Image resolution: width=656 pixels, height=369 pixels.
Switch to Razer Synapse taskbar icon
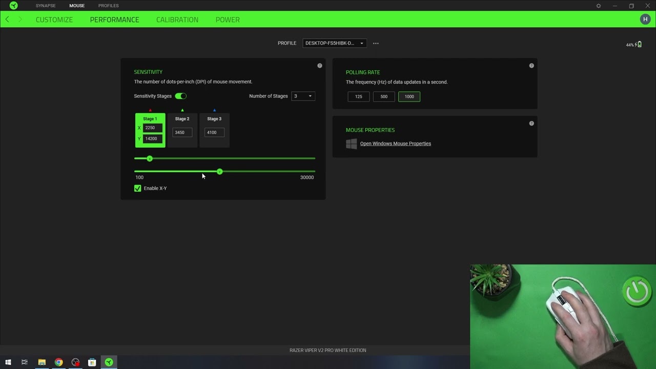tap(109, 362)
